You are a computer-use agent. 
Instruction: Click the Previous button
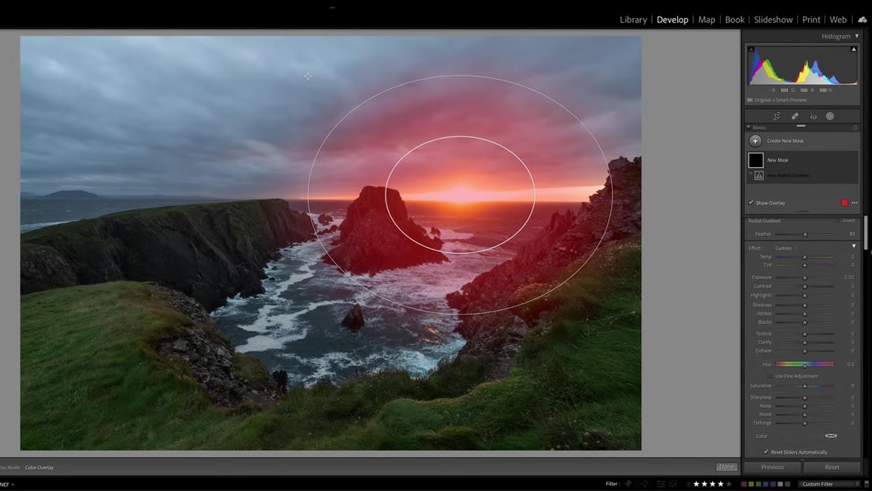point(772,467)
